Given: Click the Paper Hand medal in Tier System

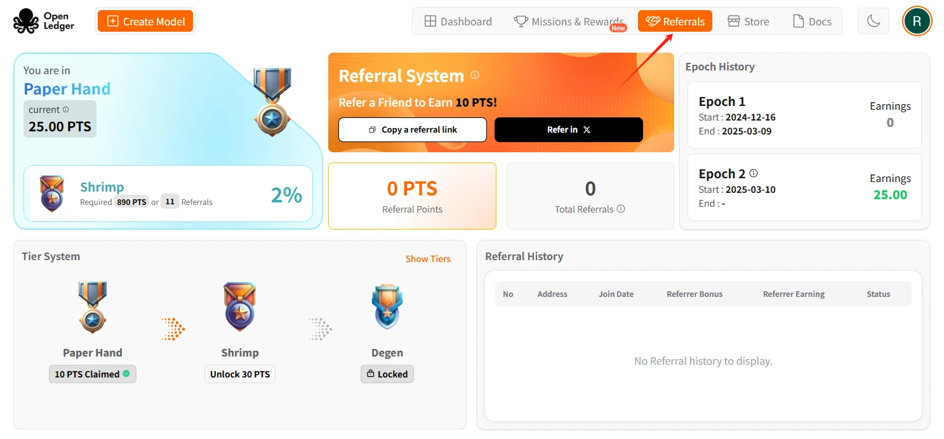Looking at the screenshot, I should tap(93, 307).
